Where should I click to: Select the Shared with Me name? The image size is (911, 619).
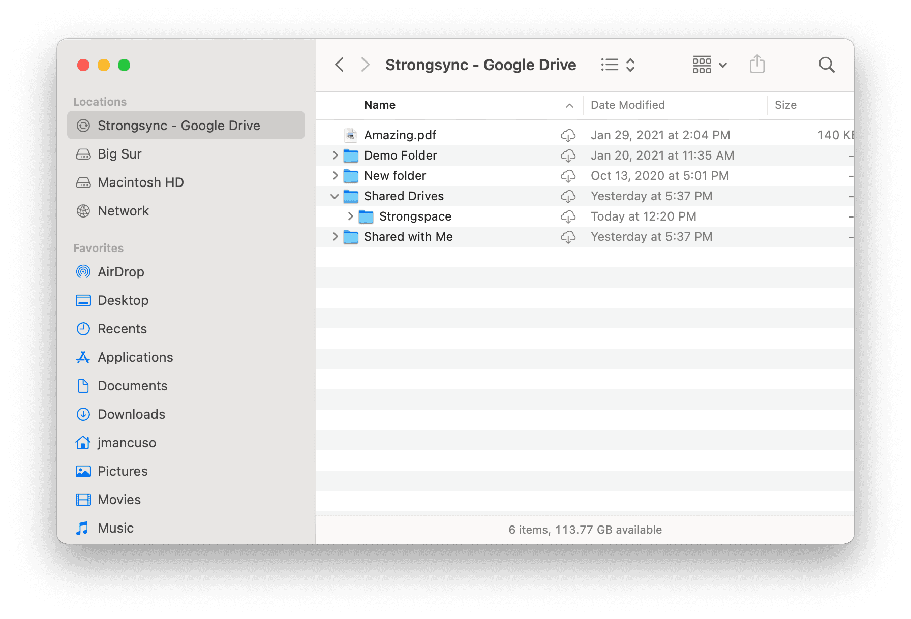point(408,237)
